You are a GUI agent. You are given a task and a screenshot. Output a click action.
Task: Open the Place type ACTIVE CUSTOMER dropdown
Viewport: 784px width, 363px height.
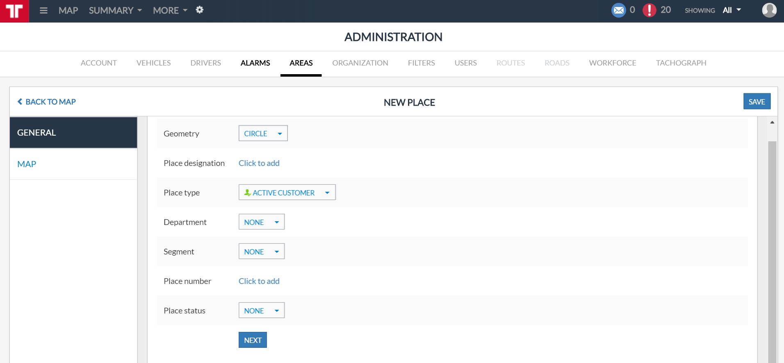click(287, 193)
